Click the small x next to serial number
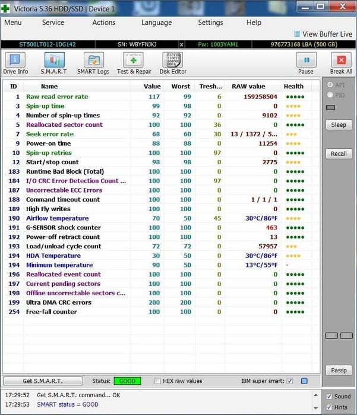 [x=181, y=44]
